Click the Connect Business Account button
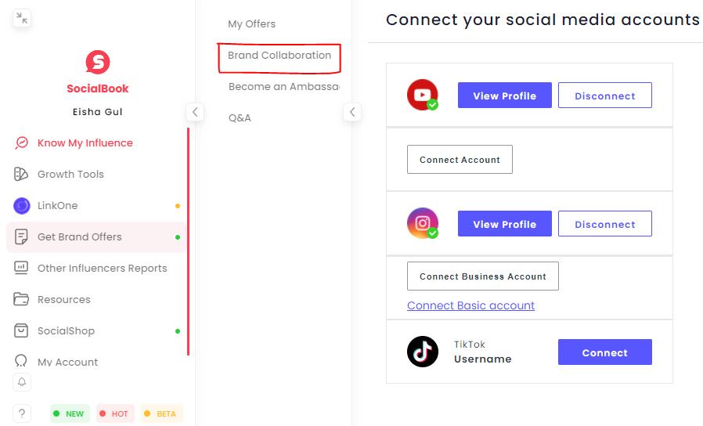Screen dimensions: 703x426 point(482,276)
